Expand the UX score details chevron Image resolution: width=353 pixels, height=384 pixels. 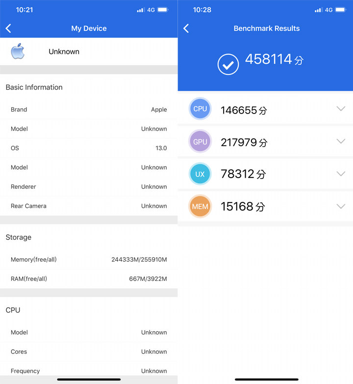341,174
